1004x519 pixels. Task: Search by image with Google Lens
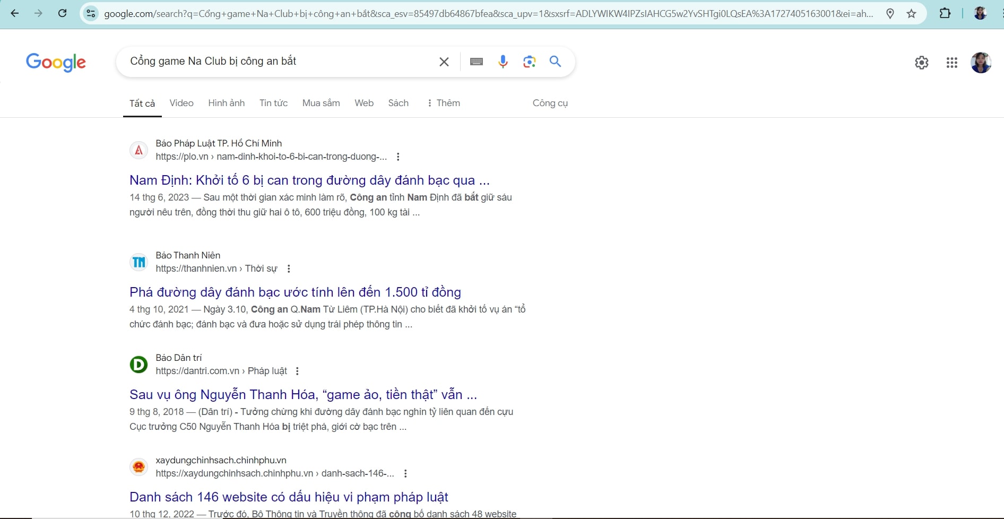[x=529, y=62]
